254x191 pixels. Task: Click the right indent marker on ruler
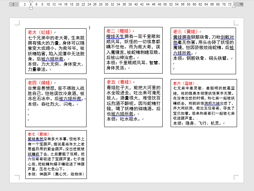(x=234, y=6)
